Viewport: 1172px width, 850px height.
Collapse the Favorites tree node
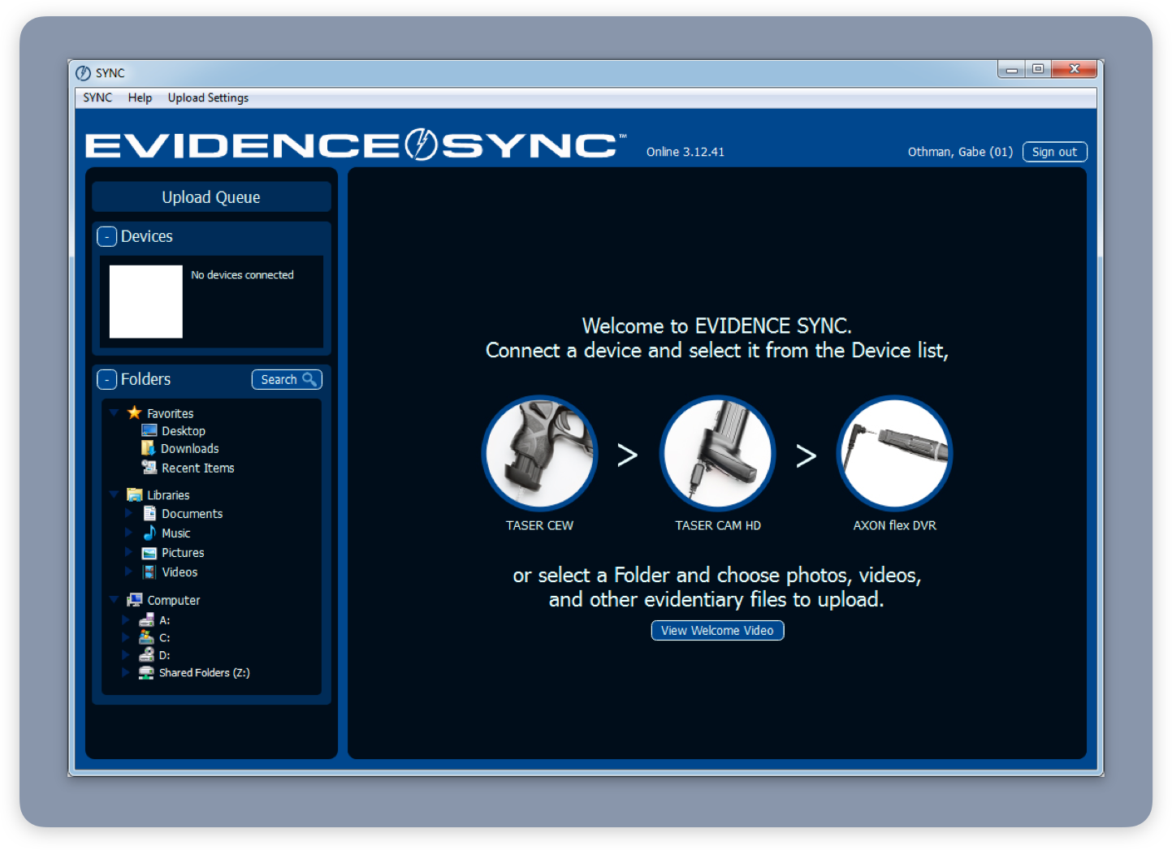pos(115,412)
